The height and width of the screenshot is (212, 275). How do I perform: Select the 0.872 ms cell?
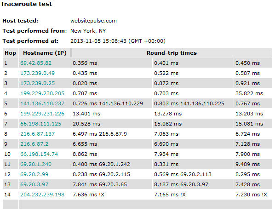[x=193, y=83]
